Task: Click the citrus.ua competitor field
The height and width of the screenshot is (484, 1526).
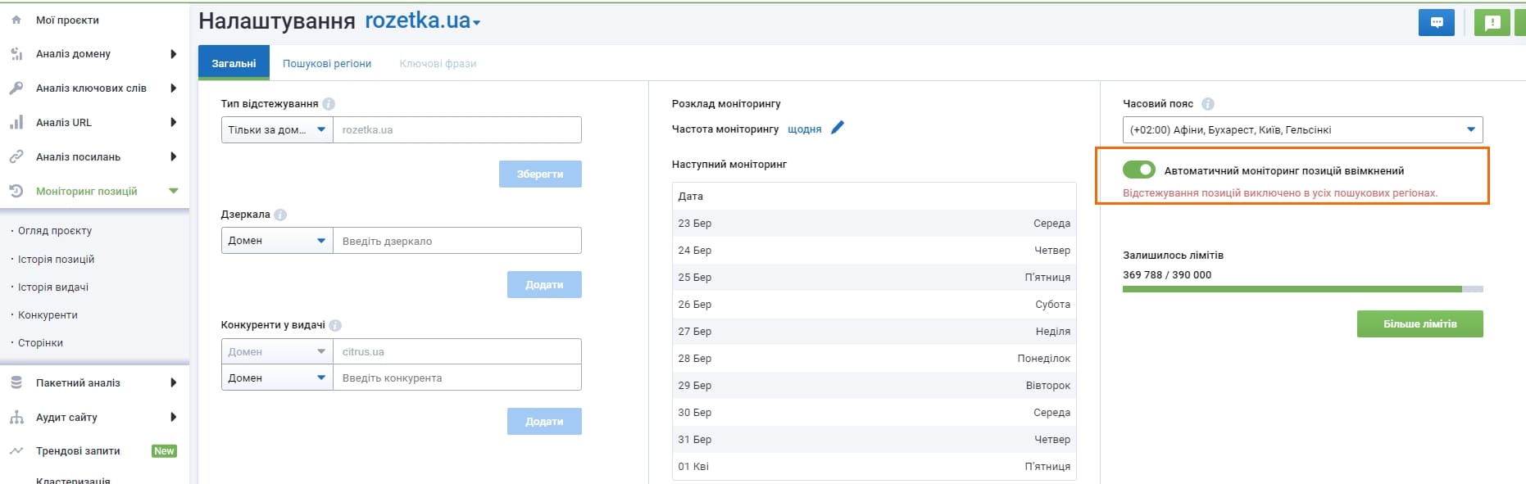Action: click(x=457, y=351)
